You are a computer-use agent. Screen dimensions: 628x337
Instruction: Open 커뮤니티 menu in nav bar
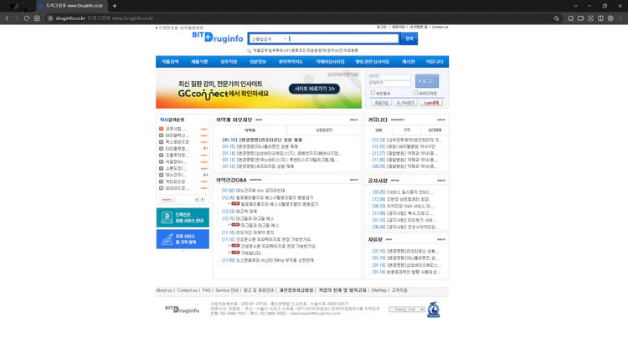[x=434, y=62]
